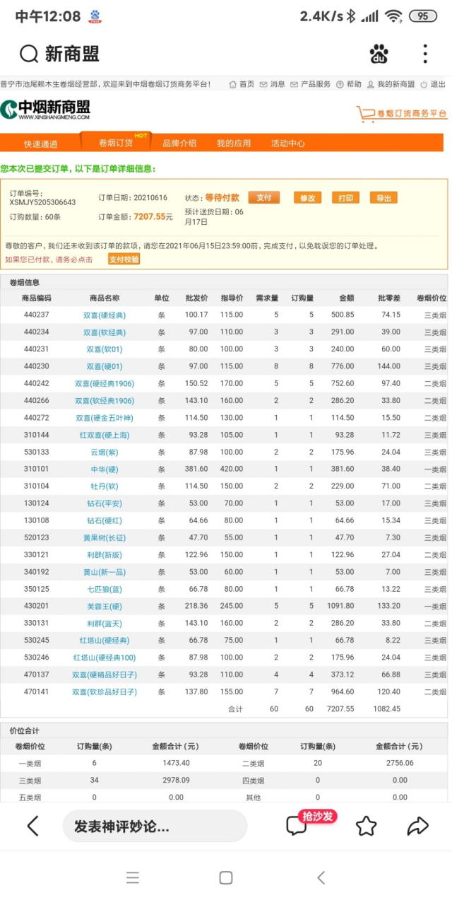The width and height of the screenshot is (452, 905).
Task: Open product 利群(蓝天)
Action: pos(105,623)
